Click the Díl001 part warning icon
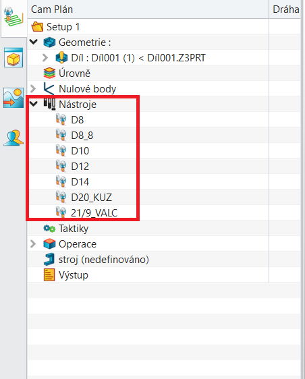Image resolution: width=305 pixels, height=379 pixels. (x=61, y=57)
